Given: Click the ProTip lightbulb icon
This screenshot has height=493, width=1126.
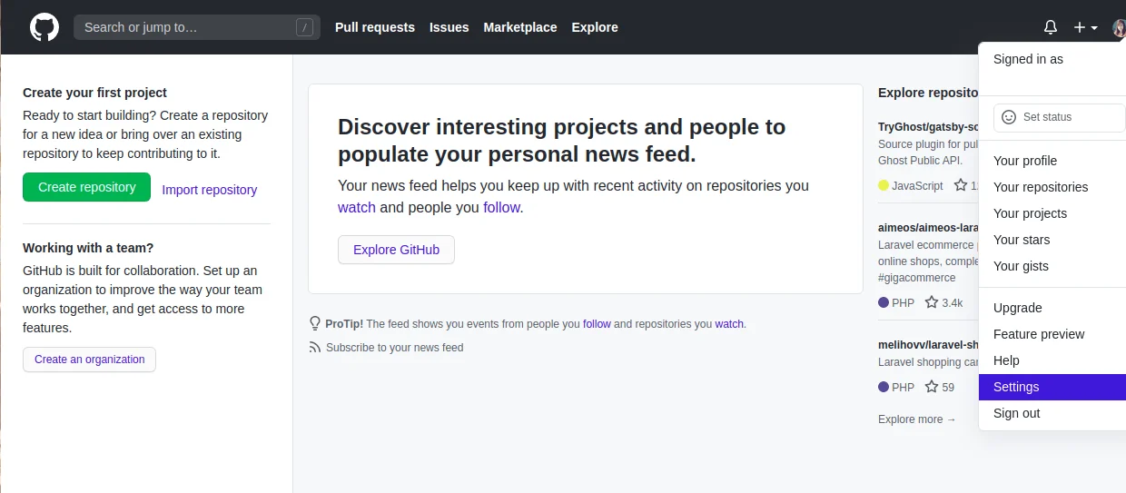Looking at the screenshot, I should click(x=315, y=323).
